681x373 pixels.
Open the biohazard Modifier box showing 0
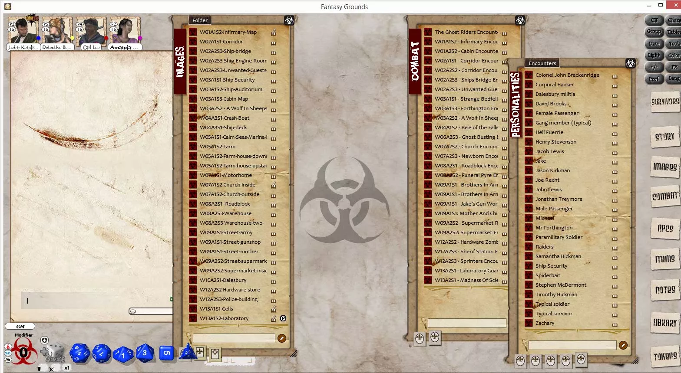pos(23,352)
